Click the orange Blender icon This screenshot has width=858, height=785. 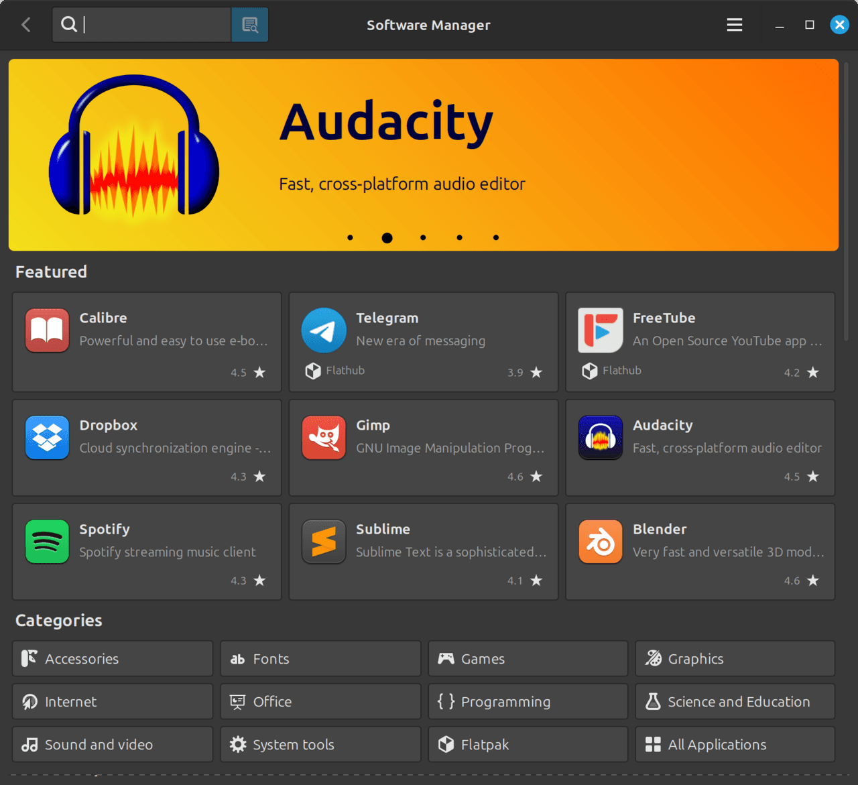click(601, 541)
